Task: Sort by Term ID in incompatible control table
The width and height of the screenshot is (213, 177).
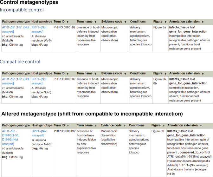Action: [68, 22]
